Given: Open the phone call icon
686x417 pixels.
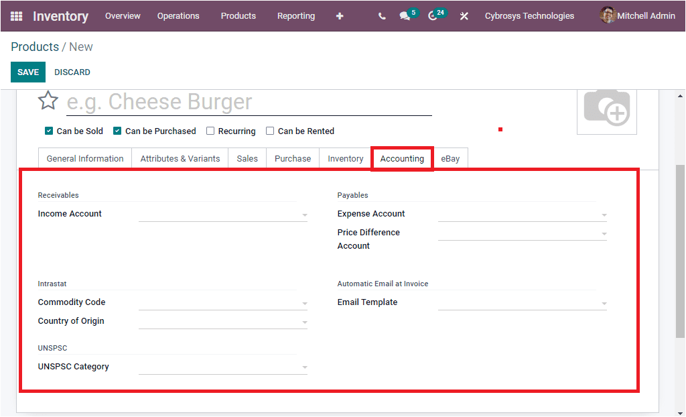Looking at the screenshot, I should pyautogui.click(x=381, y=15).
